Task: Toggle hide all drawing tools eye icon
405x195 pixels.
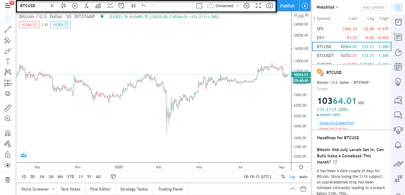Action: click(8, 165)
